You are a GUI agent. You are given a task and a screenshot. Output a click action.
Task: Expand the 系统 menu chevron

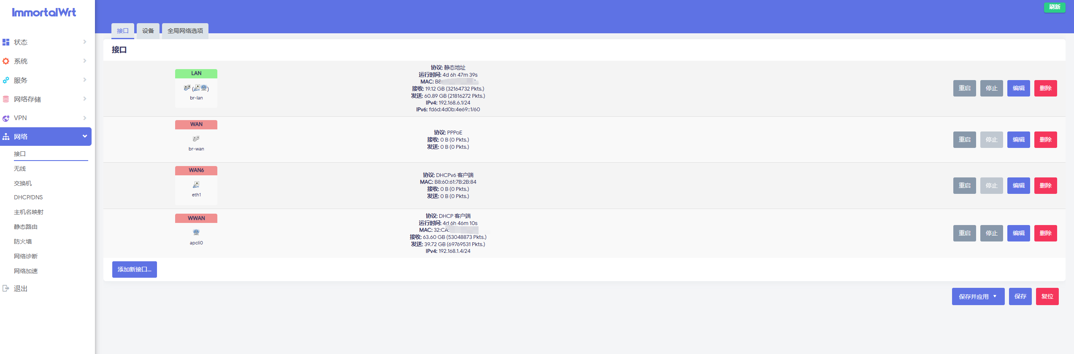[85, 61]
